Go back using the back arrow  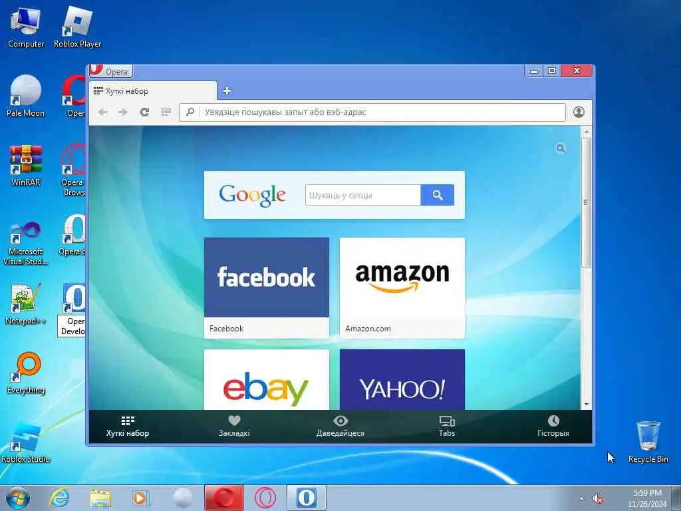102,112
